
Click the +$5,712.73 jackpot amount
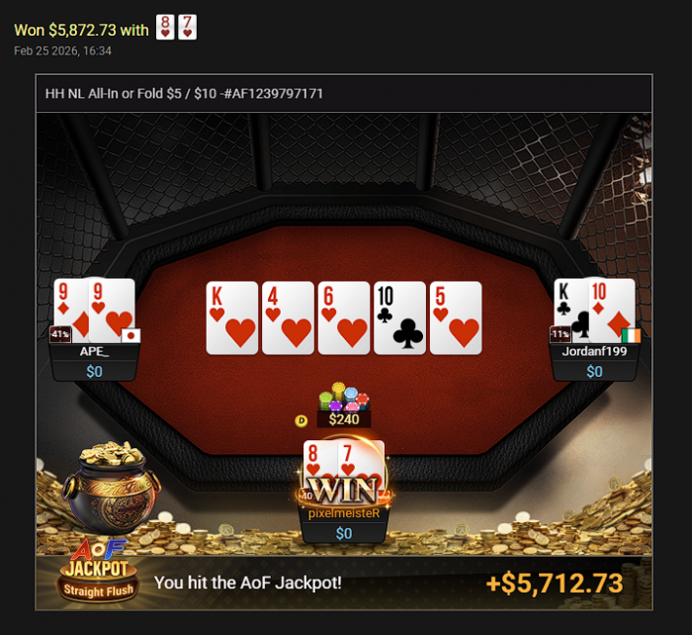pyautogui.click(x=555, y=583)
